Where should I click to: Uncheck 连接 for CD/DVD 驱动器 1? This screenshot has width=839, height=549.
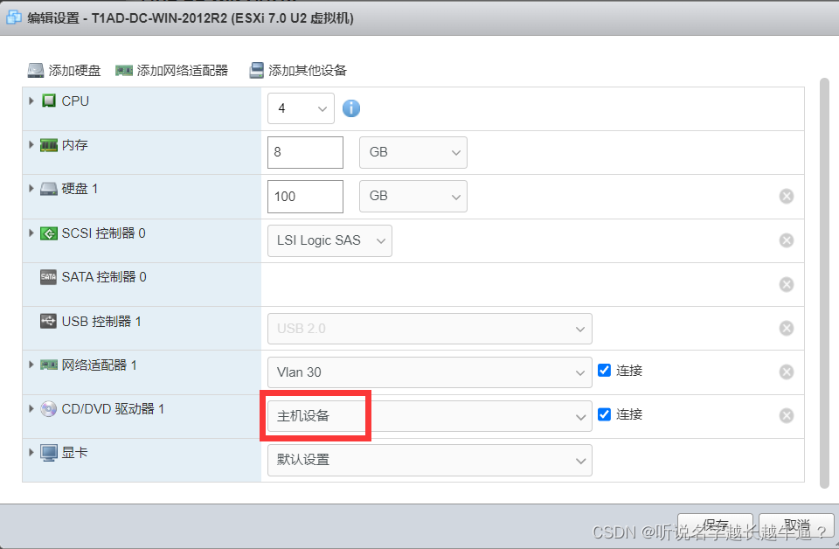coord(604,413)
